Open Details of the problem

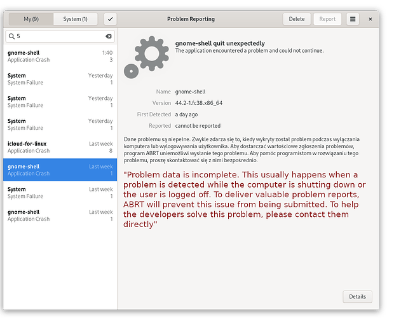[x=357, y=296]
